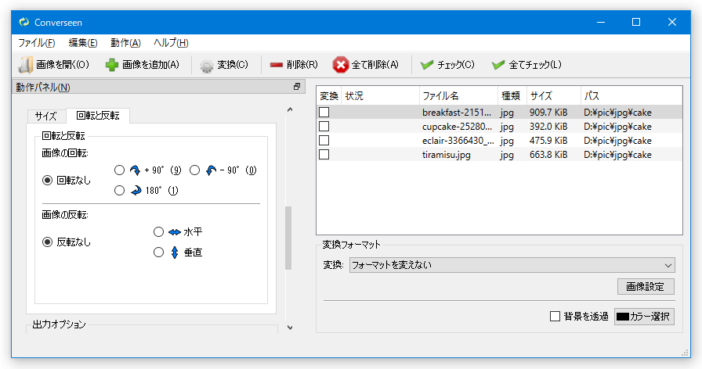Select the 反転なし radio button

[47, 242]
